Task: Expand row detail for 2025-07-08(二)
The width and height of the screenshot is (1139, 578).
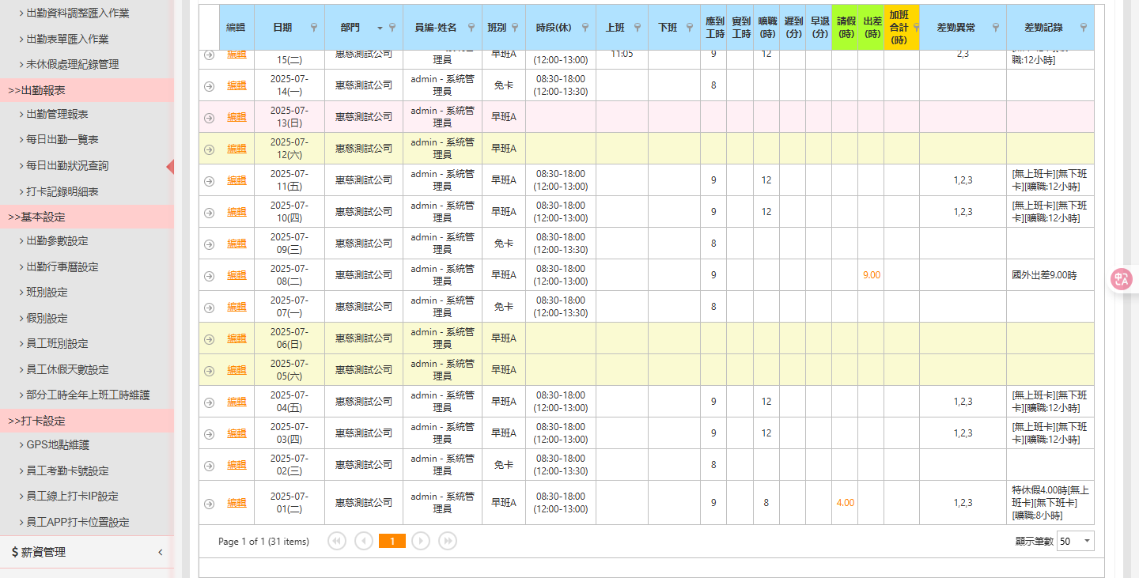Action: (209, 275)
